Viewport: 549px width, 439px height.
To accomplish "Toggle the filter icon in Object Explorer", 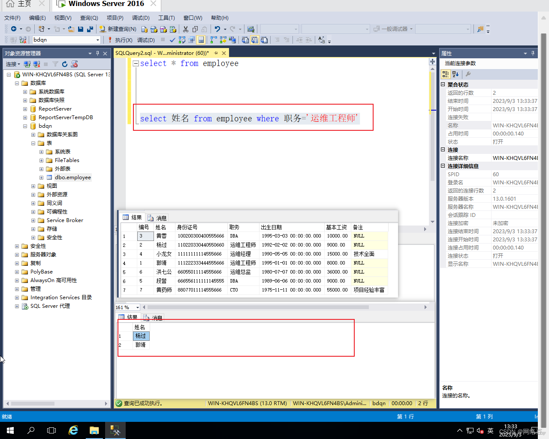I will 55,64.
